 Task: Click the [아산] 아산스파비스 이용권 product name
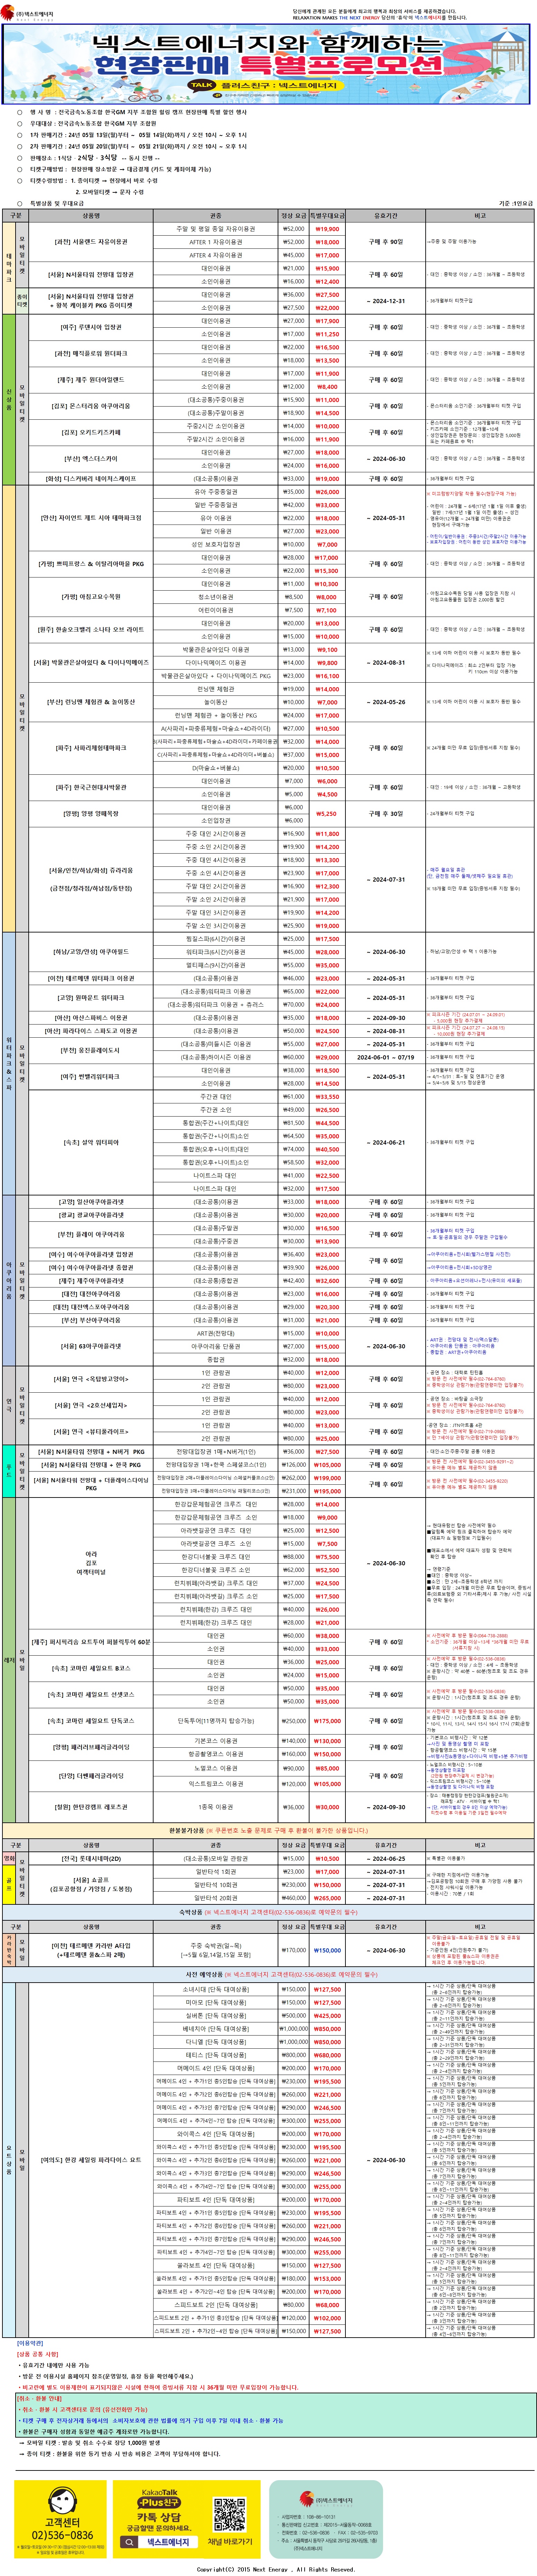pos(91,1018)
